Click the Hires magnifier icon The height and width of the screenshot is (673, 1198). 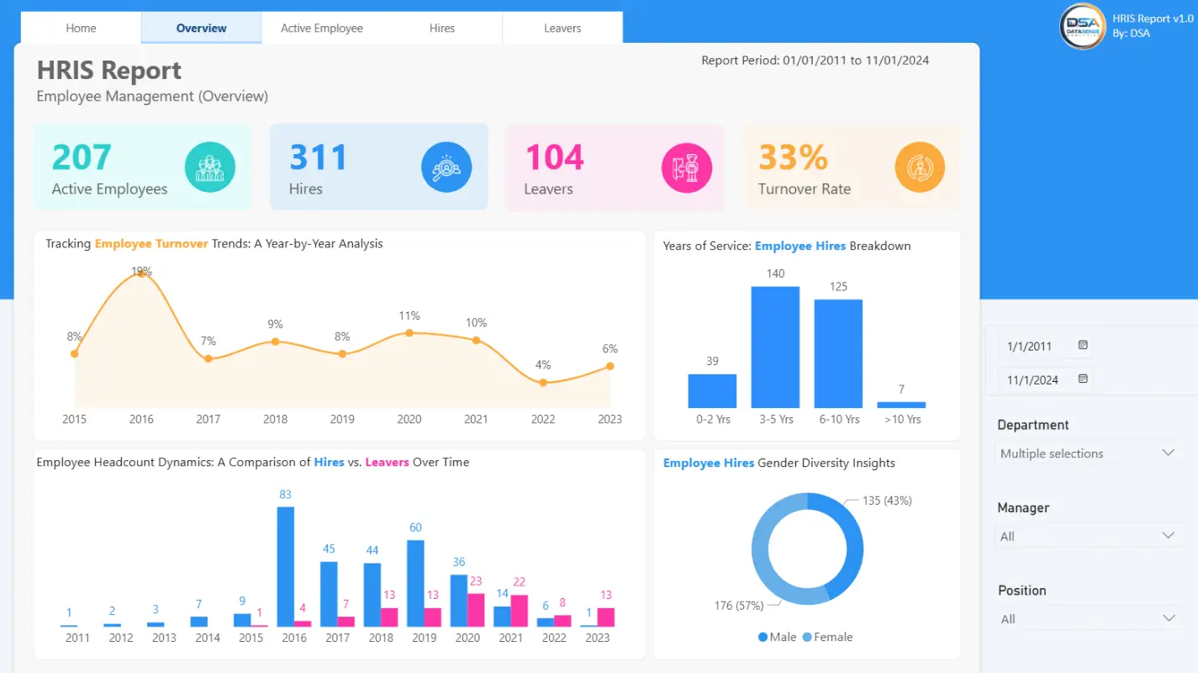(x=446, y=167)
